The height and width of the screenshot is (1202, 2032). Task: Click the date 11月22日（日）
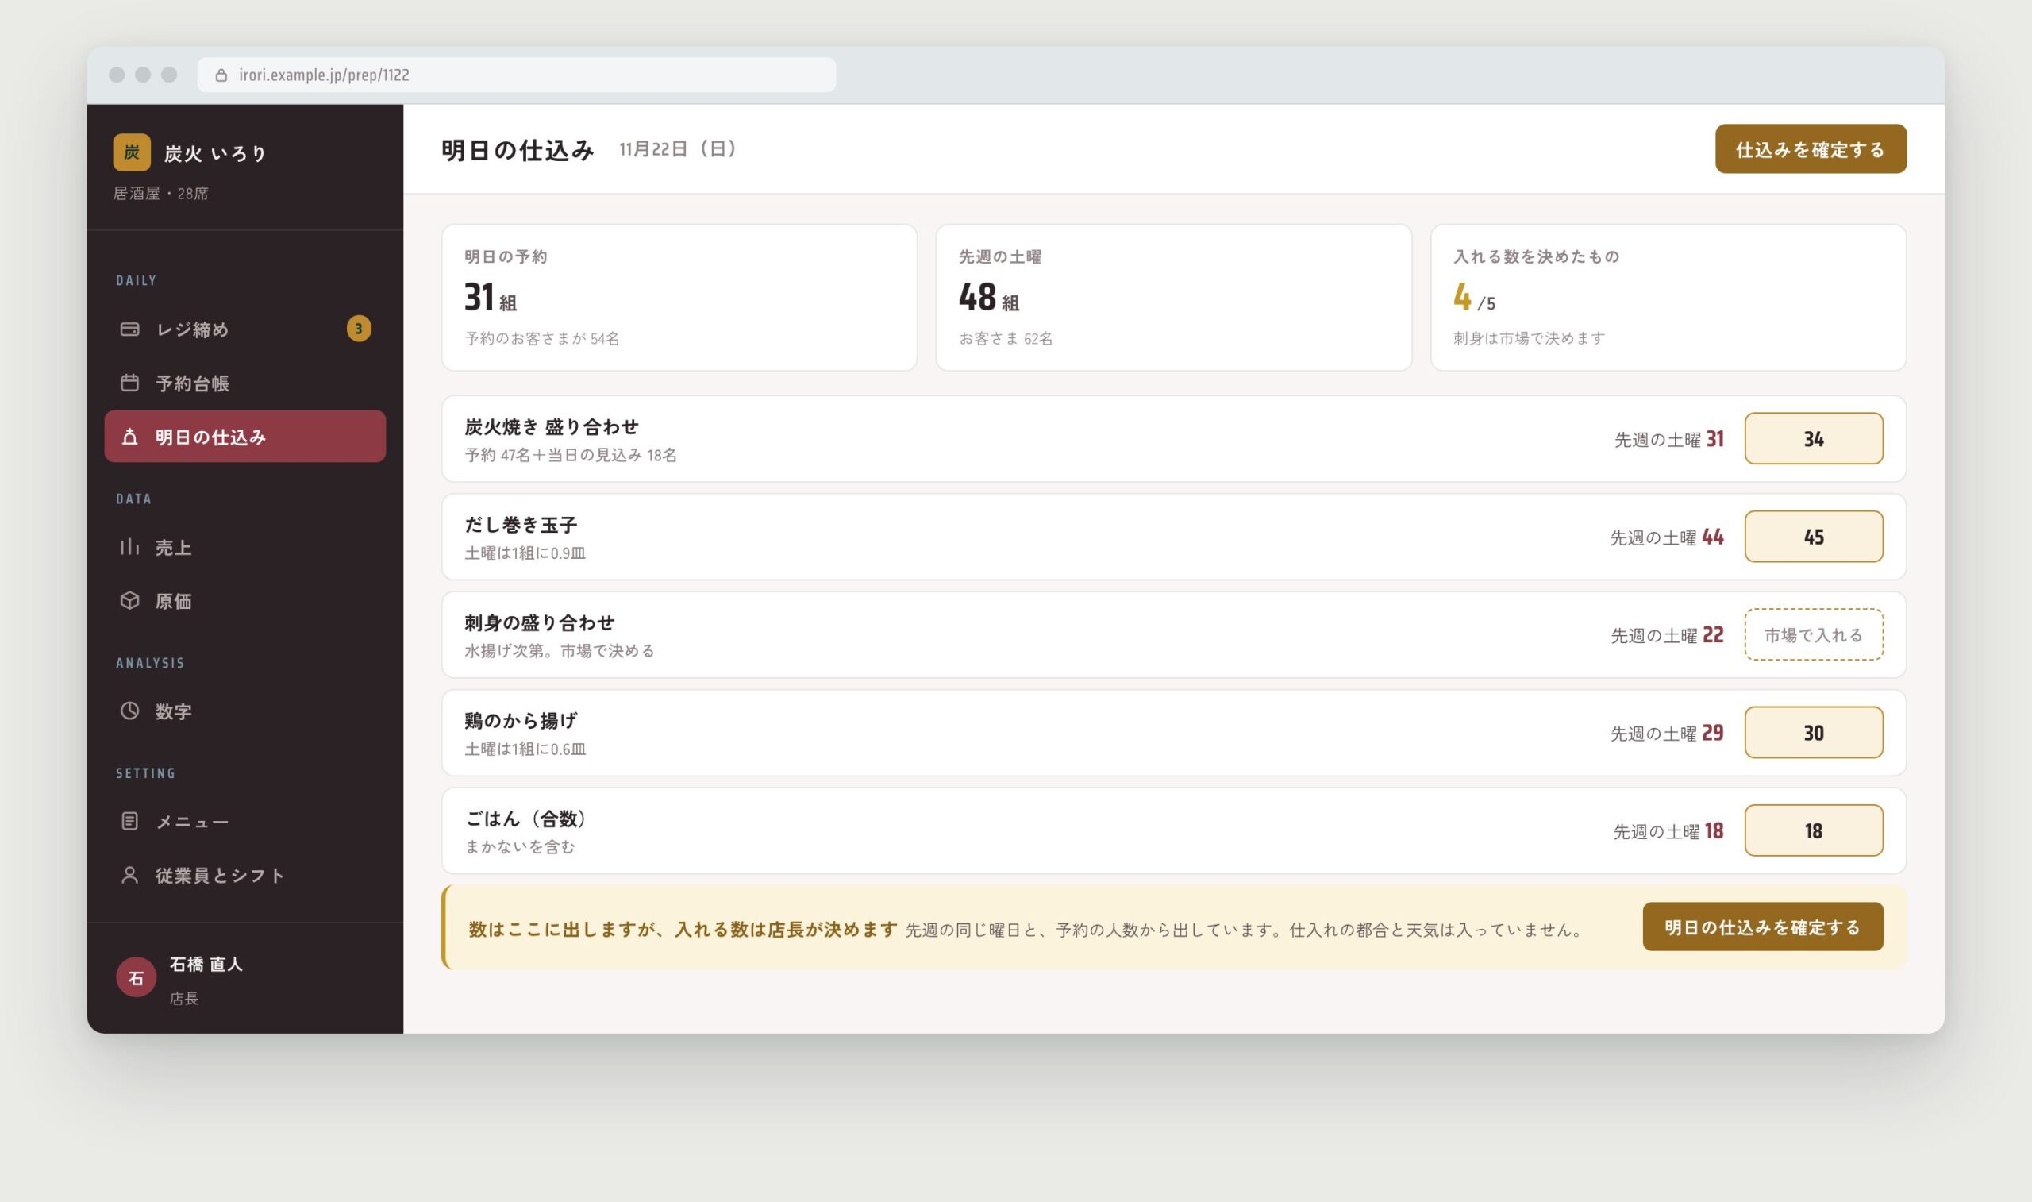point(679,149)
